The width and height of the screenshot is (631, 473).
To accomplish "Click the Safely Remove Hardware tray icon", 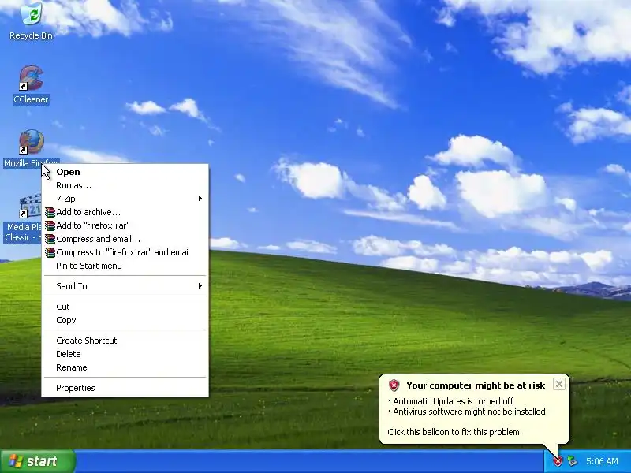I will tap(572, 461).
